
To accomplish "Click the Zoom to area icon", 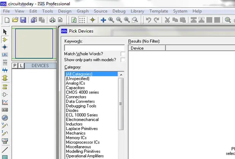I will point(135,20).
